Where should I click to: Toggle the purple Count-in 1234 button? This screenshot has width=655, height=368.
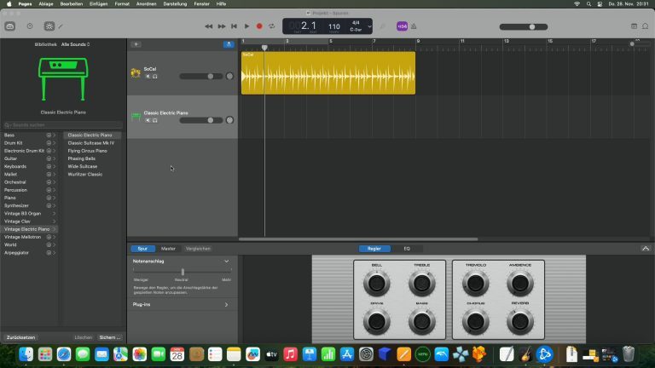click(x=402, y=26)
